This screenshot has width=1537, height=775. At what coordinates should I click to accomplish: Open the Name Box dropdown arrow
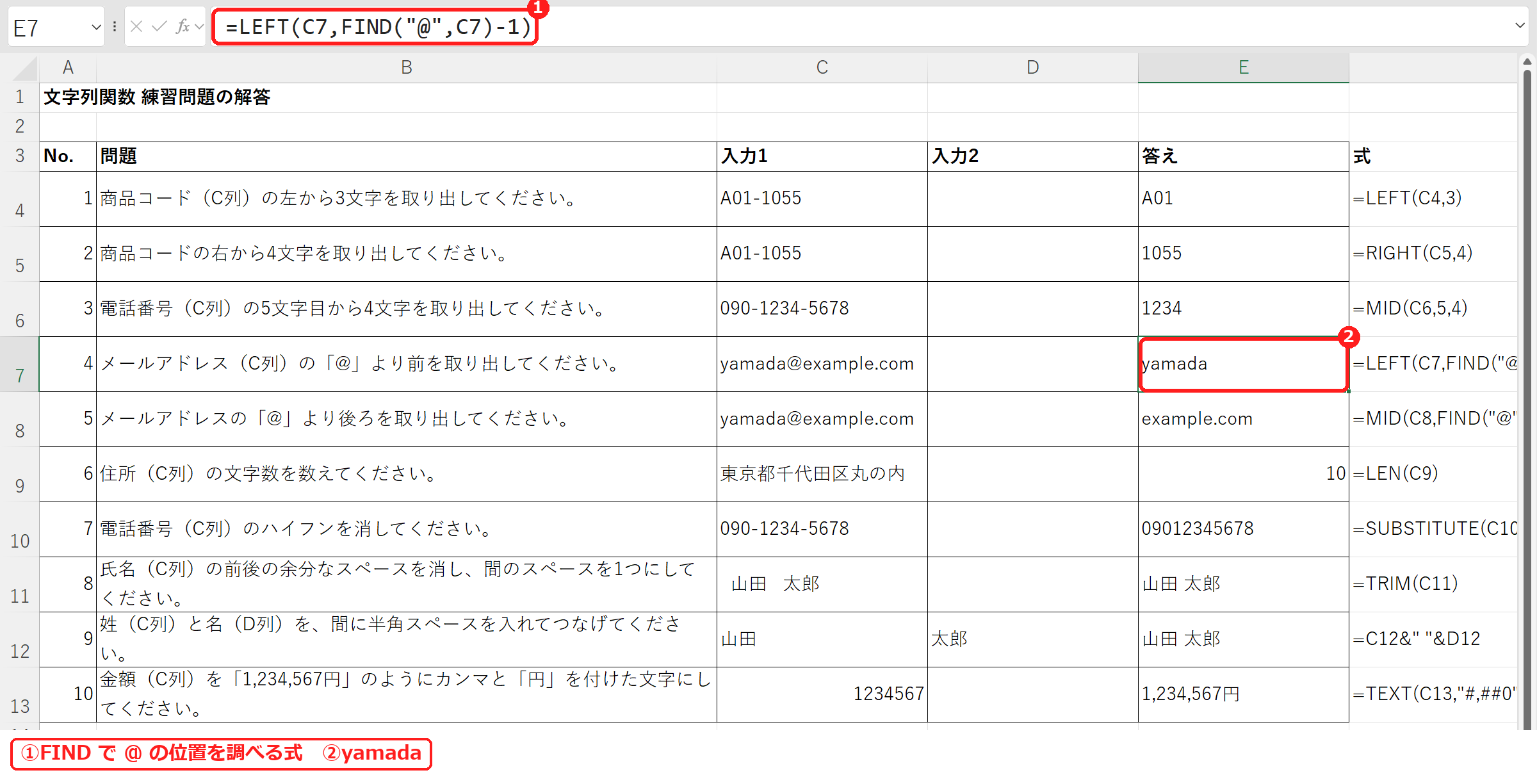click(x=96, y=28)
